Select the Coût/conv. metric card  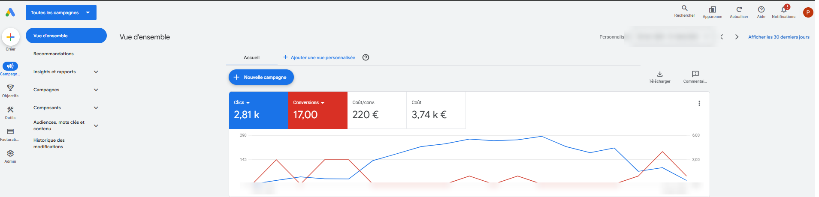[x=377, y=110]
